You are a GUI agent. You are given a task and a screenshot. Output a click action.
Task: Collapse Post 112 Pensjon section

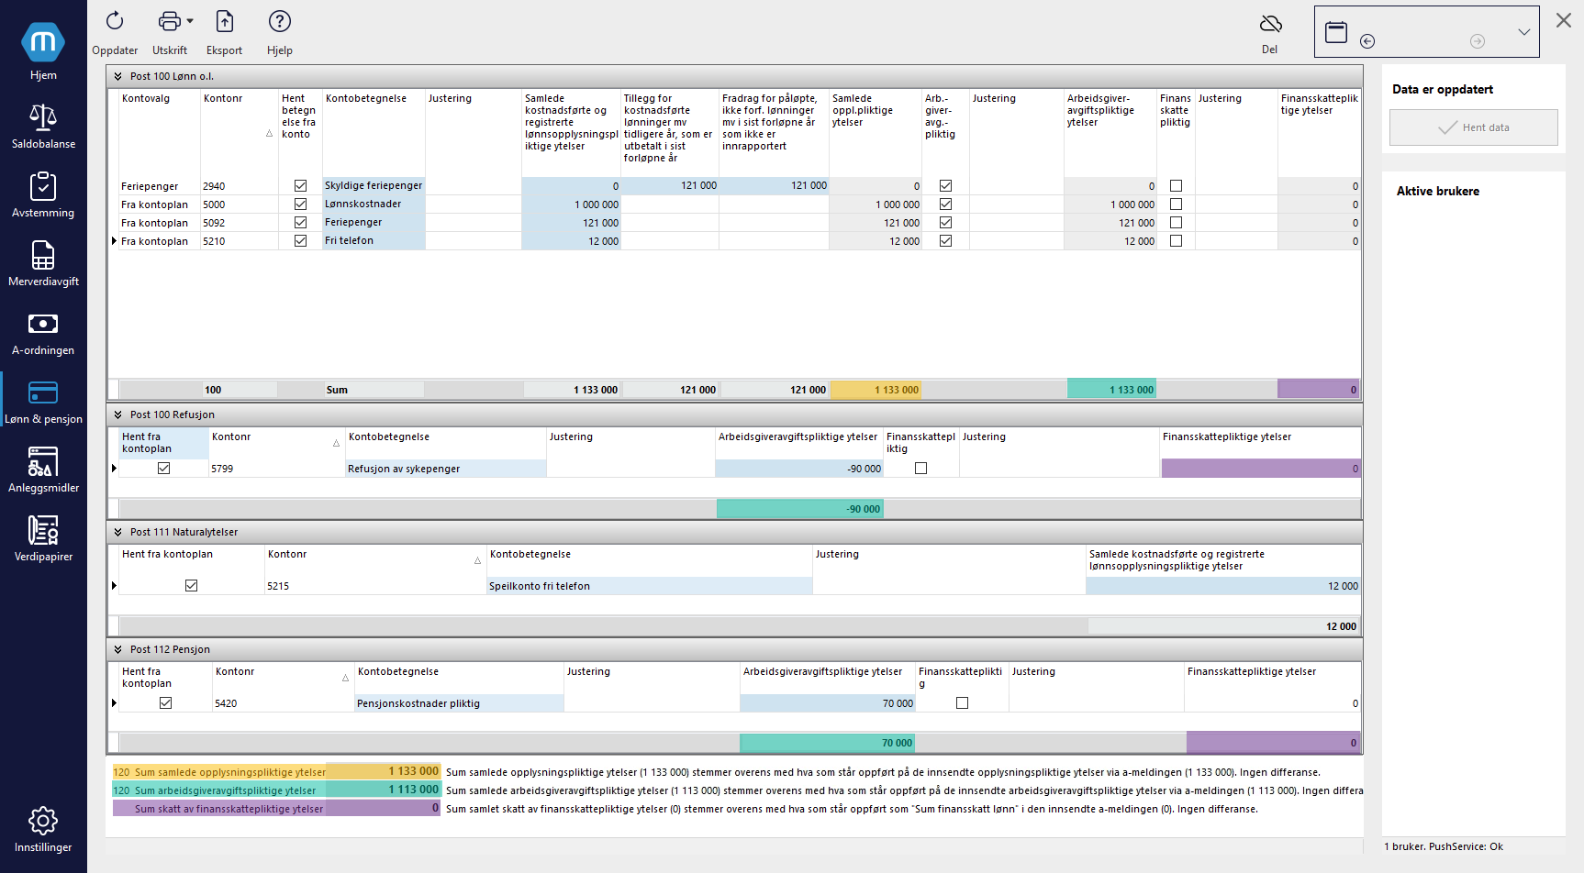(117, 650)
